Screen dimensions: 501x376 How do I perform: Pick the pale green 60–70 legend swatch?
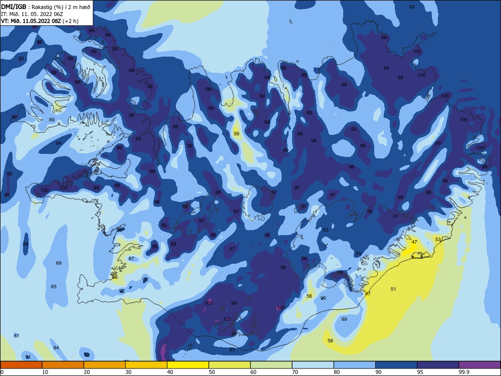click(x=271, y=365)
